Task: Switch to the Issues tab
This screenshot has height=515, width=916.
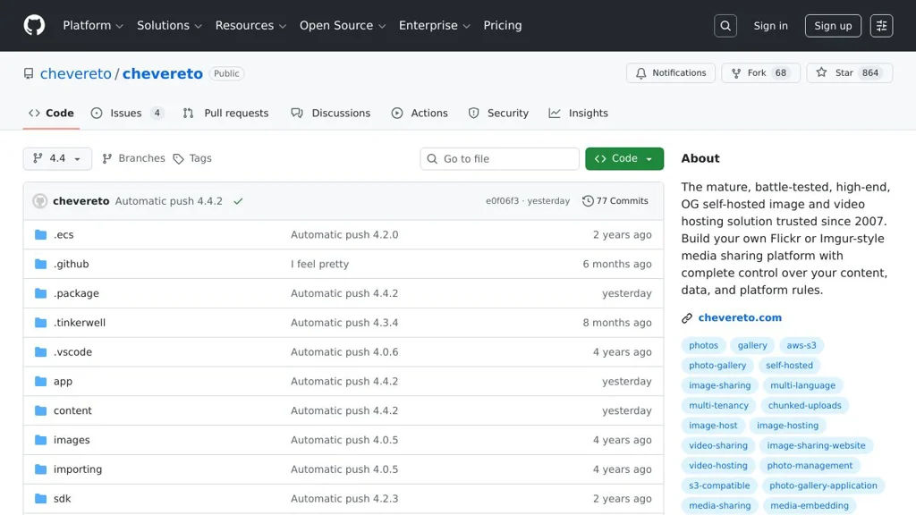Action: pyautogui.click(x=126, y=114)
